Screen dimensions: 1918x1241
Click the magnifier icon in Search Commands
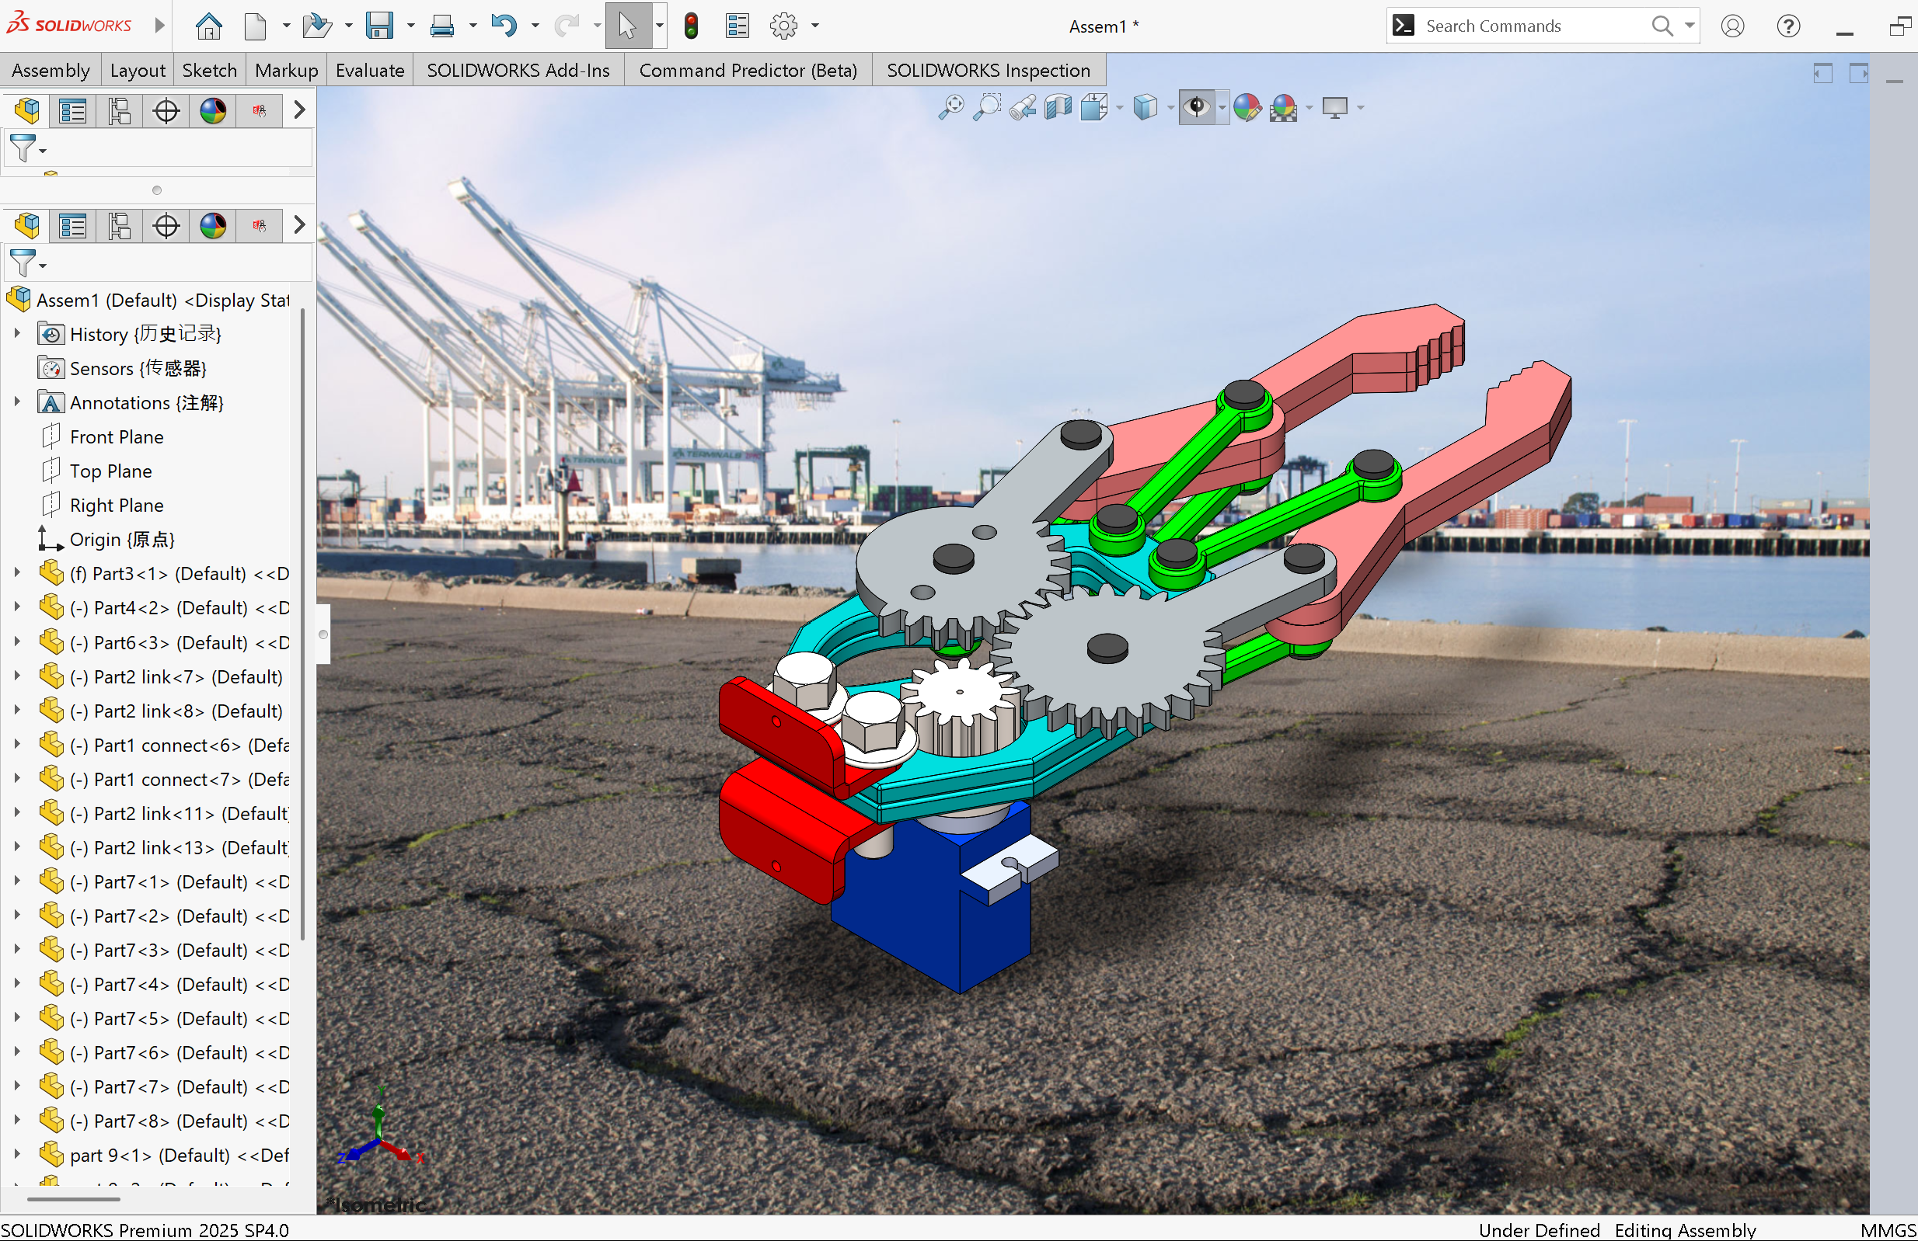click(x=1662, y=26)
